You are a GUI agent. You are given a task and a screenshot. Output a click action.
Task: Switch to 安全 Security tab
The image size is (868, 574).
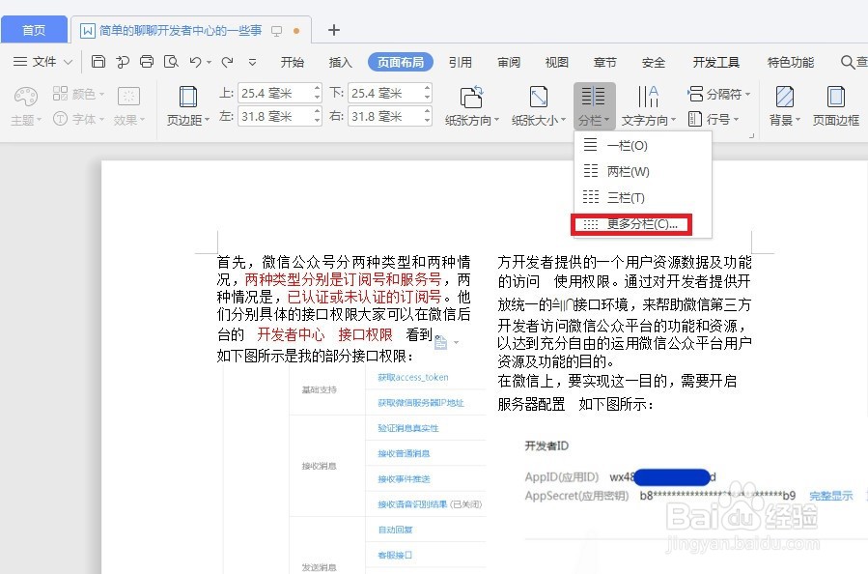[x=654, y=62]
